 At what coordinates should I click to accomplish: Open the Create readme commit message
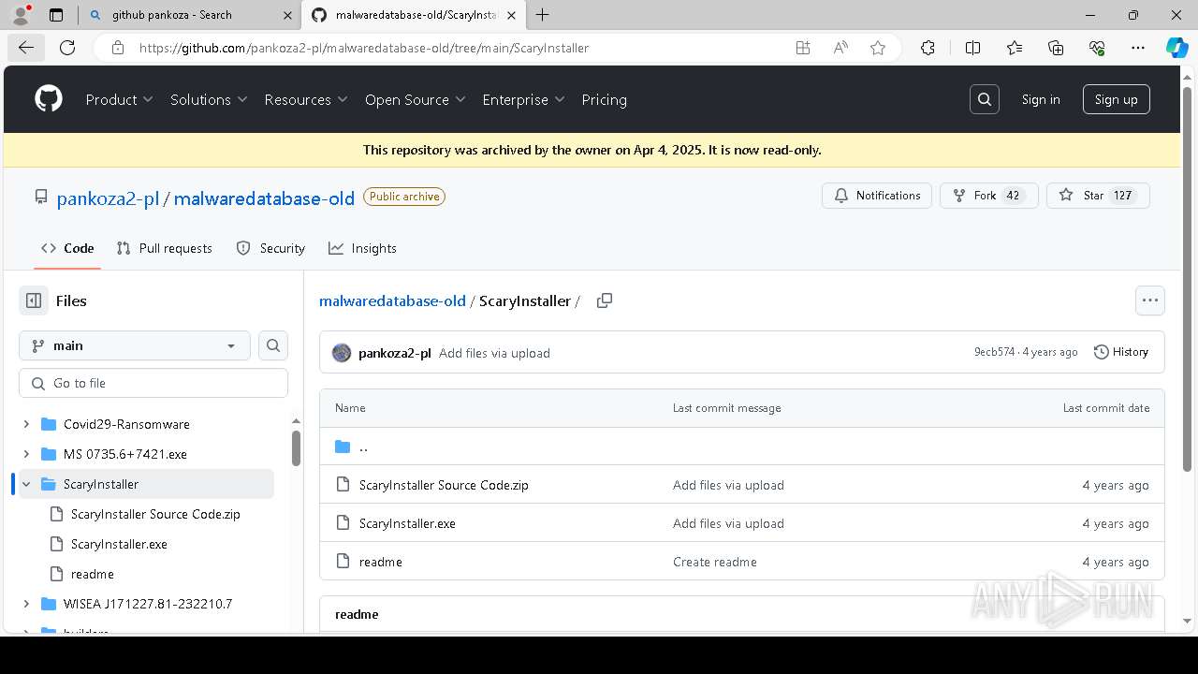[x=715, y=562]
